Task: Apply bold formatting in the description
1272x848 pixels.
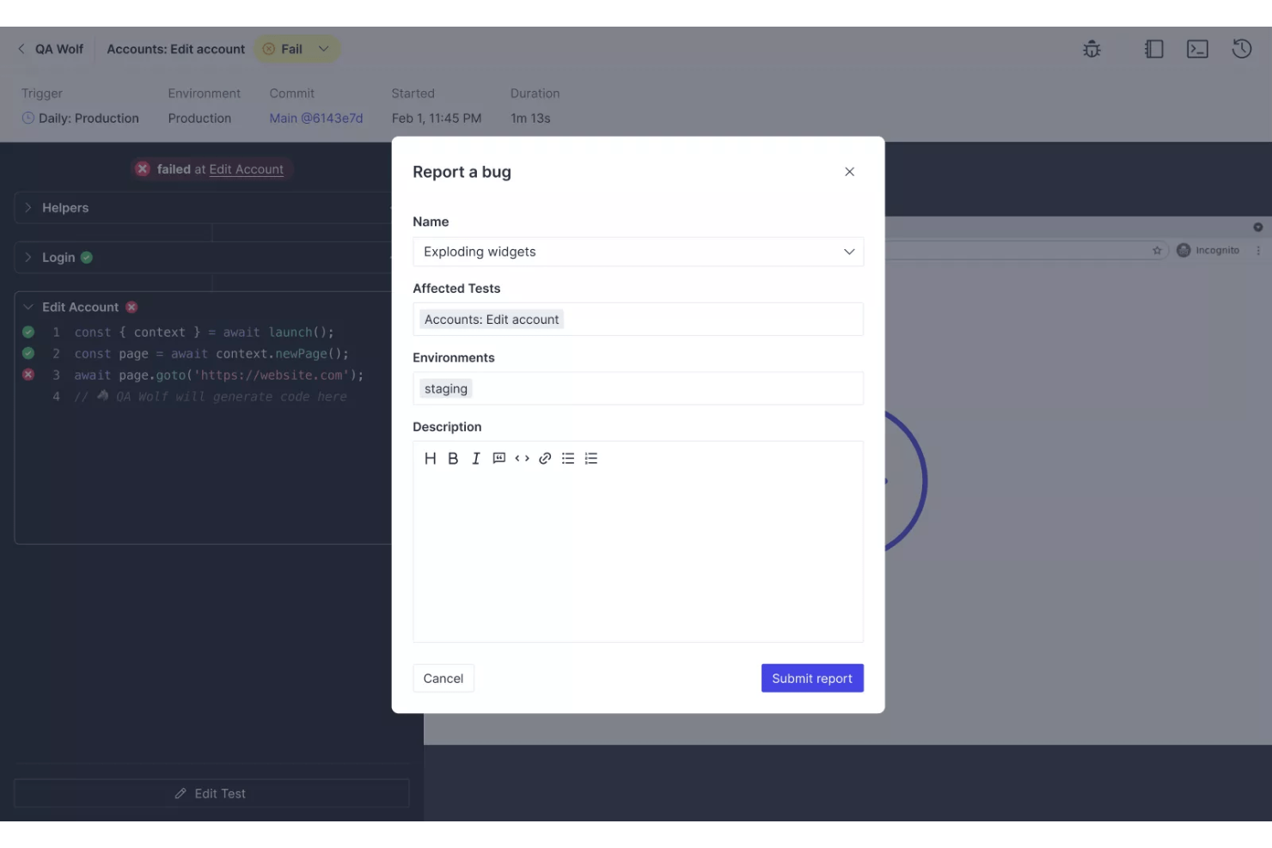Action: (x=453, y=458)
